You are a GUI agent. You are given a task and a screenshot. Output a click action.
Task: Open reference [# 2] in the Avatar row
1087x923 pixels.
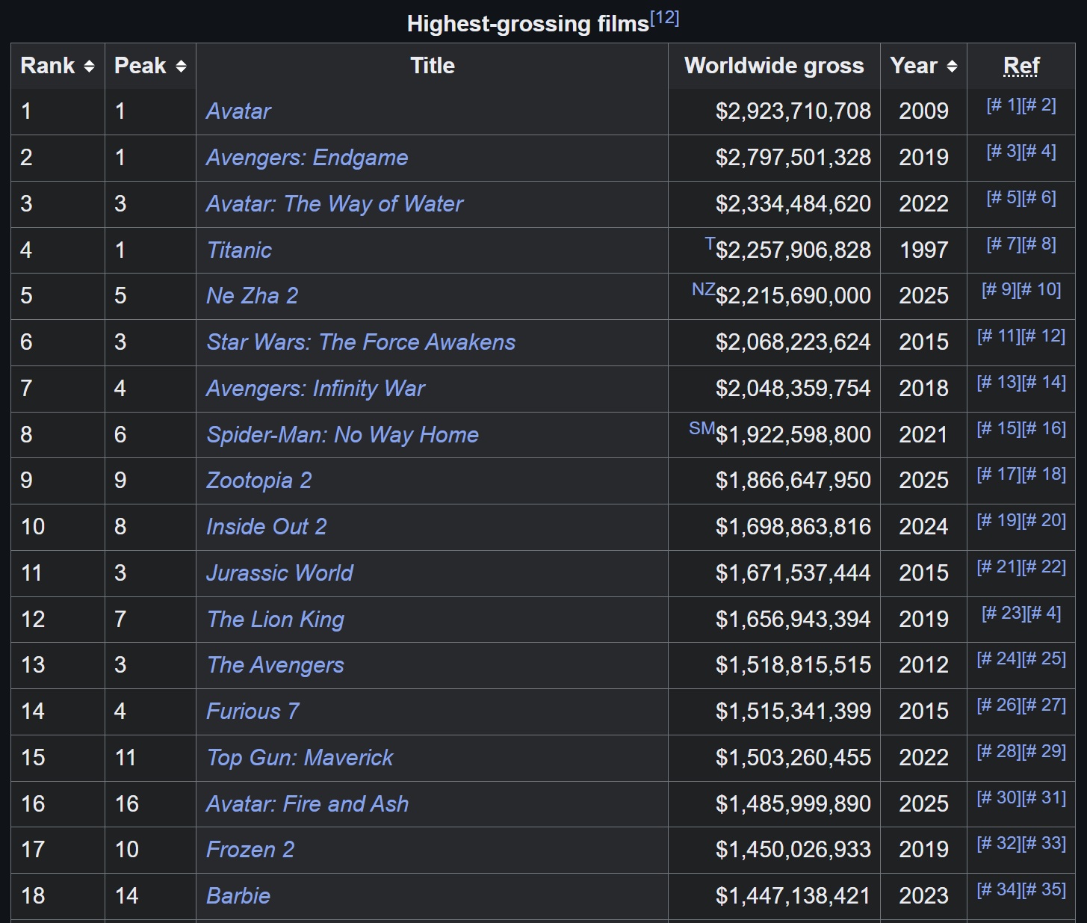click(1039, 105)
